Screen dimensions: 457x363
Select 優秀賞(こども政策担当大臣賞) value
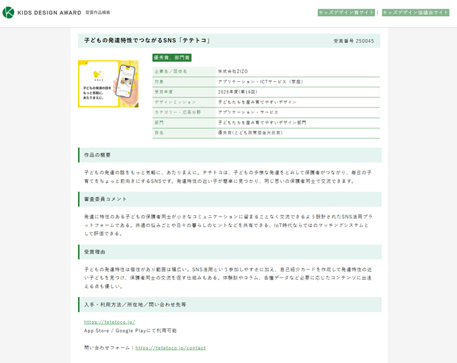(251, 132)
